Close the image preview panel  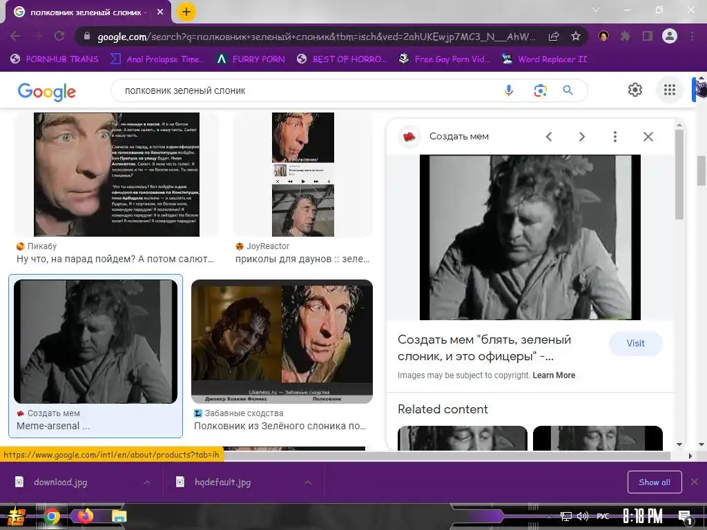(648, 137)
